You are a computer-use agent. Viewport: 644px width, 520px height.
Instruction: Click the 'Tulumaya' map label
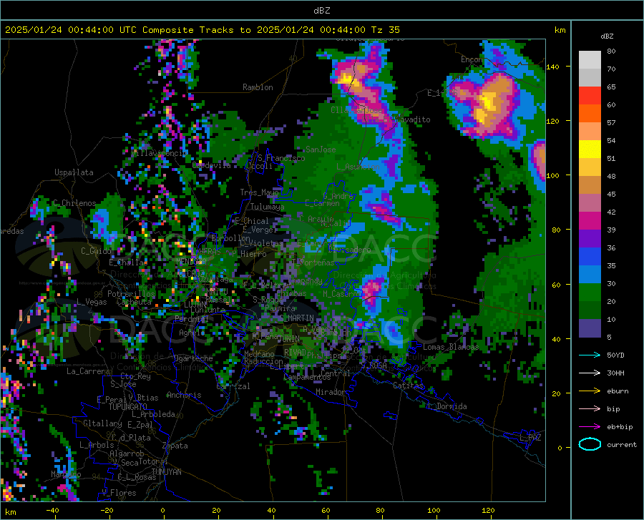click(x=267, y=207)
